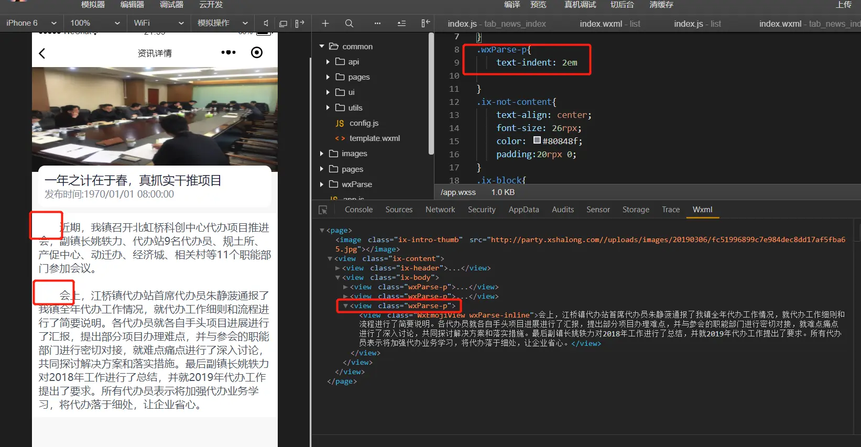Screen dimensions: 861x447
Task: Collapse the ix-content view node
Action: (x=330, y=259)
